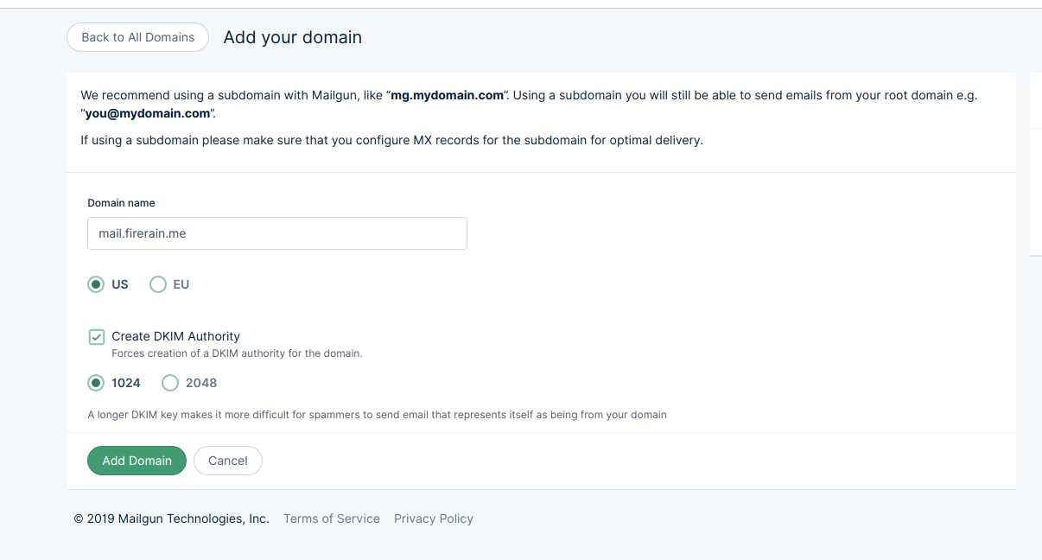The height and width of the screenshot is (560, 1042).
Task: Select the EU region radio button
Action: tap(158, 284)
